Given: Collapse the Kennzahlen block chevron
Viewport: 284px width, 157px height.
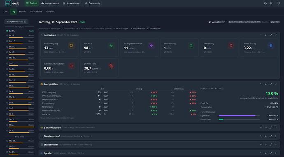Looking at the screenshot, I should pos(276,35).
